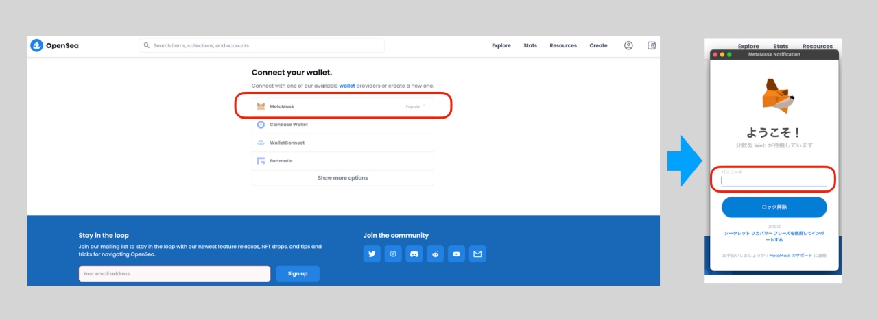Click the Popular label in MetaMask row
Image resolution: width=878 pixels, height=320 pixels.
pos(413,106)
